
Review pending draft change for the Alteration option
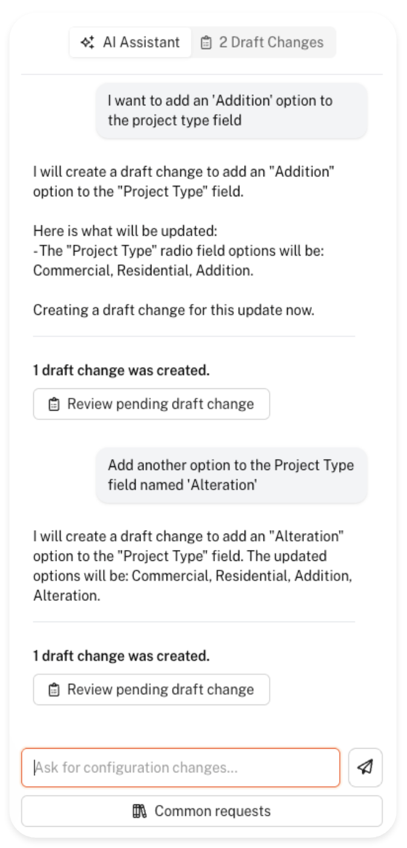point(151,689)
